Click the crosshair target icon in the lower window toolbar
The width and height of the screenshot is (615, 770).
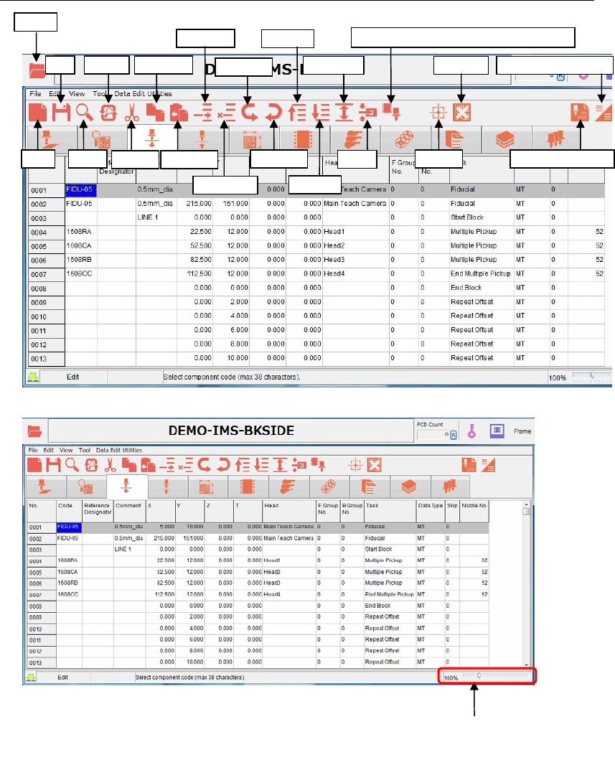[355, 464]
